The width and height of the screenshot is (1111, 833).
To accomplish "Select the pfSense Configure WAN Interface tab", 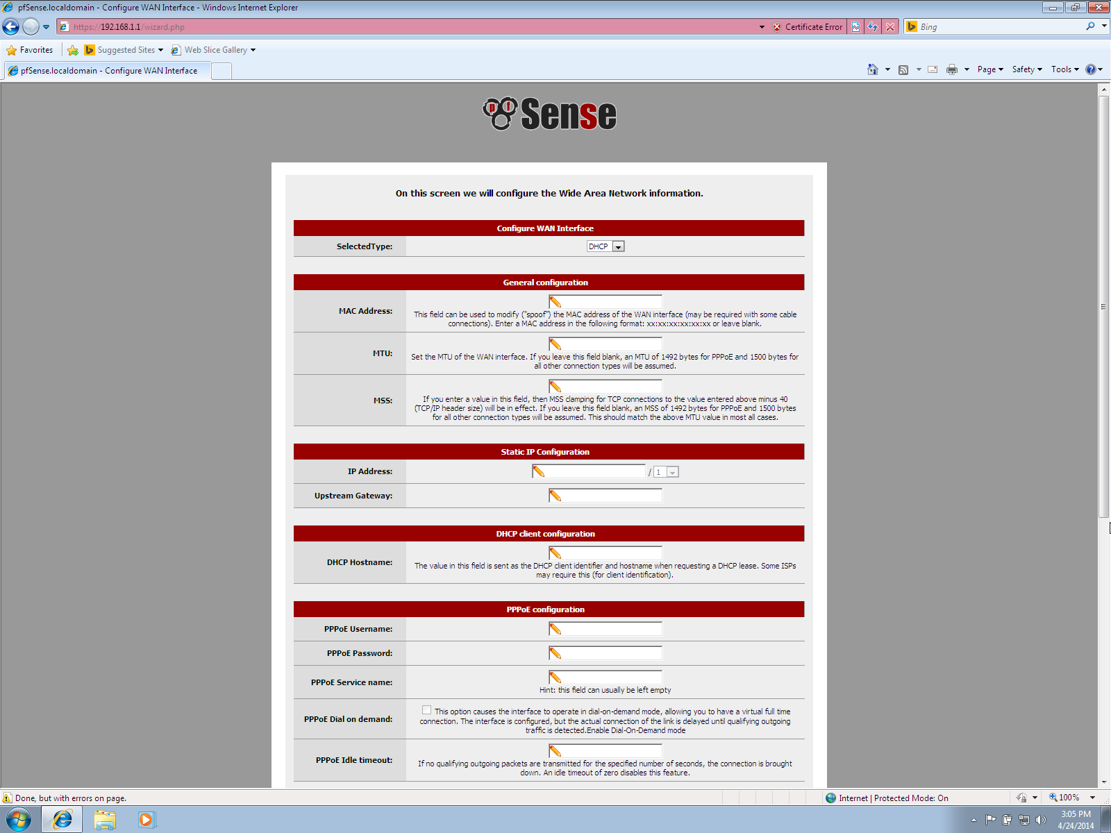I will [107, 71].
